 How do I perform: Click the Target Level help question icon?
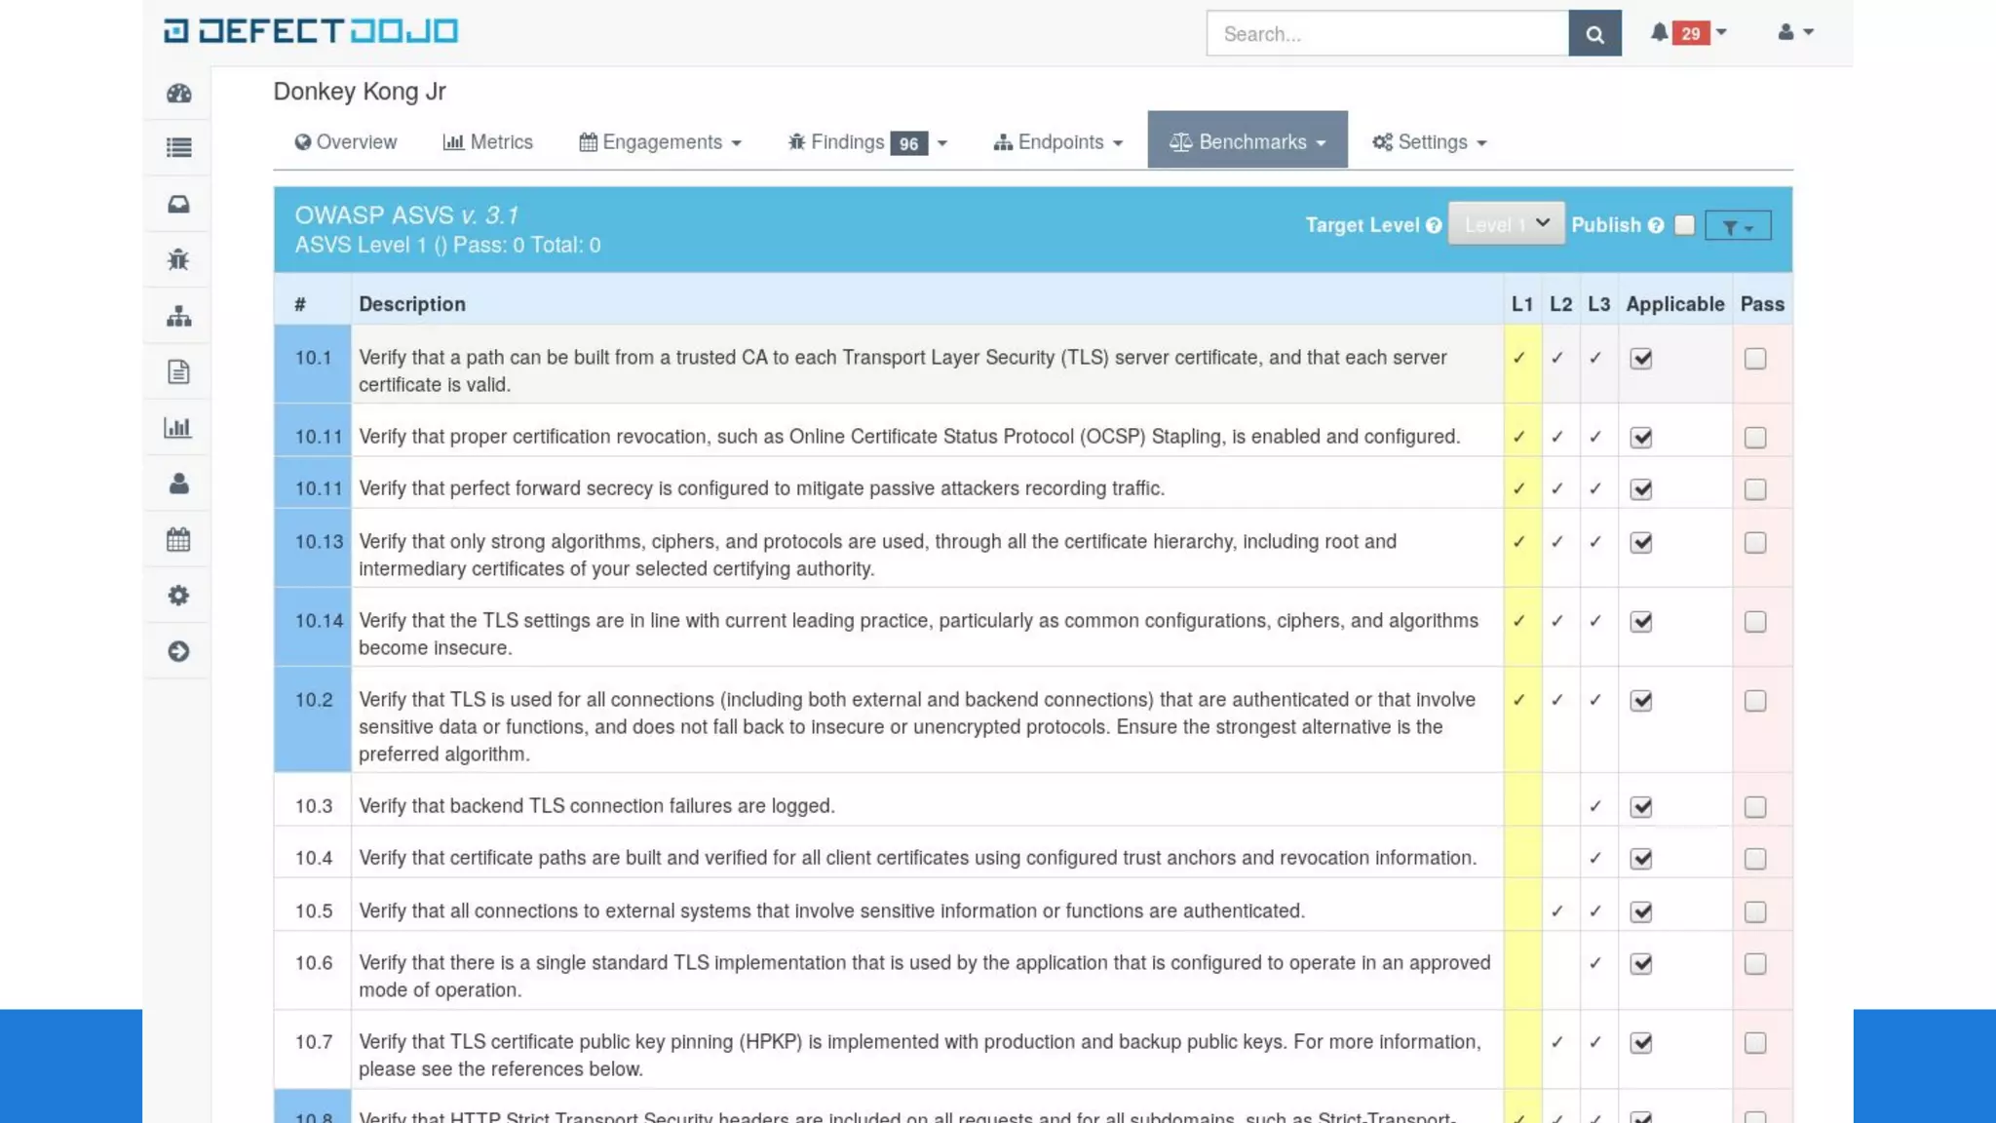click(x=1434, y=225)
